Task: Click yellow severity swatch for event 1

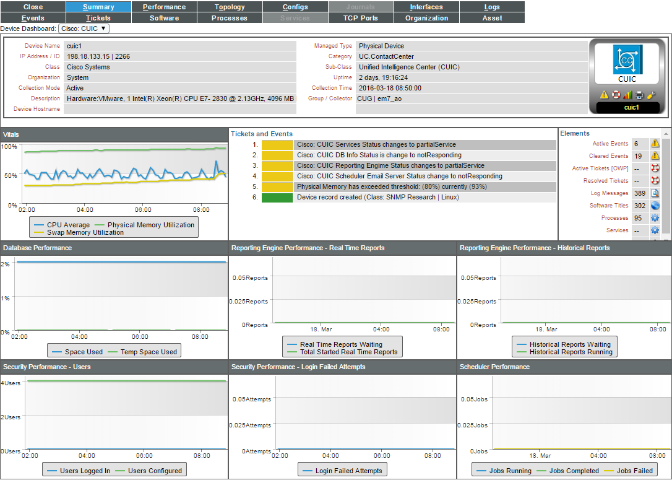Action: (x=277, y=144)
